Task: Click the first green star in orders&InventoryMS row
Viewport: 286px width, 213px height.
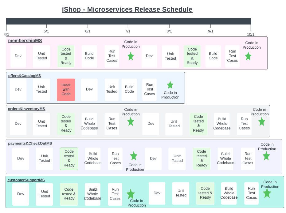Action: pos(131,122)
